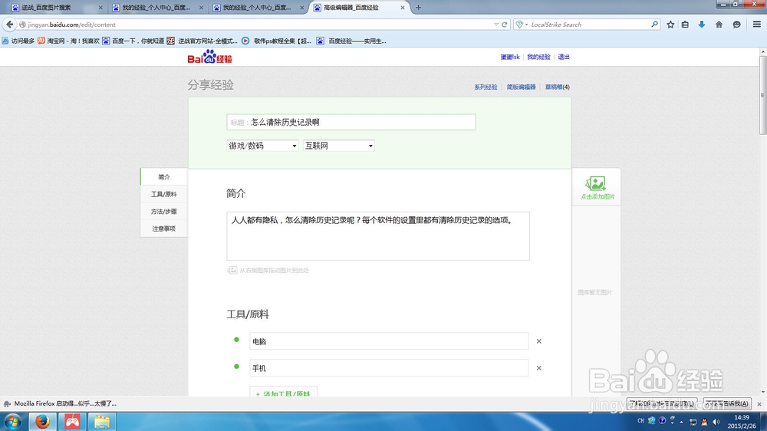
Task: Open the 互联网 subcategory dropdown
Action: [339, 145]
